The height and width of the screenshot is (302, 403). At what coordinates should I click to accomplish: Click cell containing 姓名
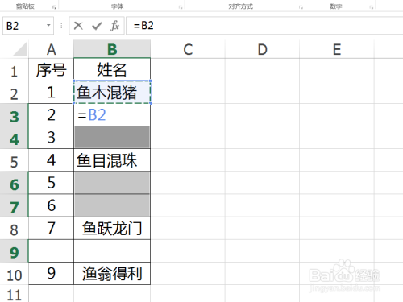[x=112, y=70]
